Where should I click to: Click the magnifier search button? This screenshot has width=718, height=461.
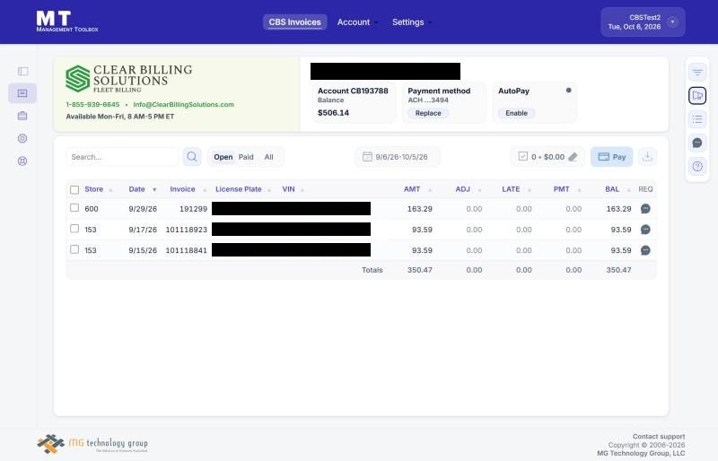pos(192,157)
